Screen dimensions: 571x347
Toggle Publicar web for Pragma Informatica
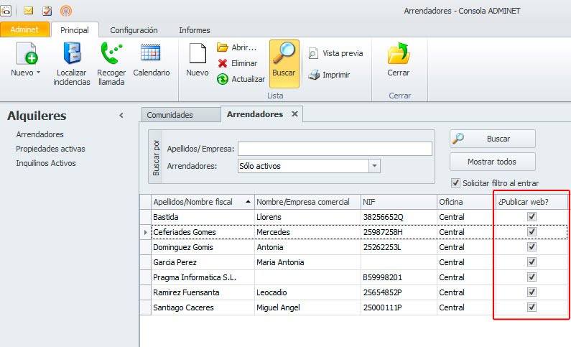click(x=532, y=277)
